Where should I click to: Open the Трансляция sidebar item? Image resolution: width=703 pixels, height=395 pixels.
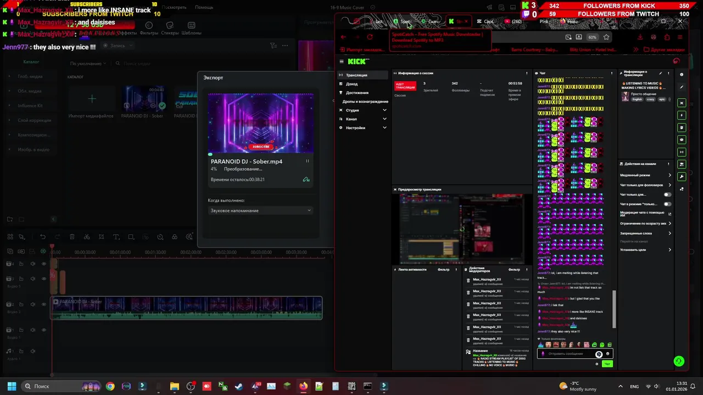(x=363, y=75)
